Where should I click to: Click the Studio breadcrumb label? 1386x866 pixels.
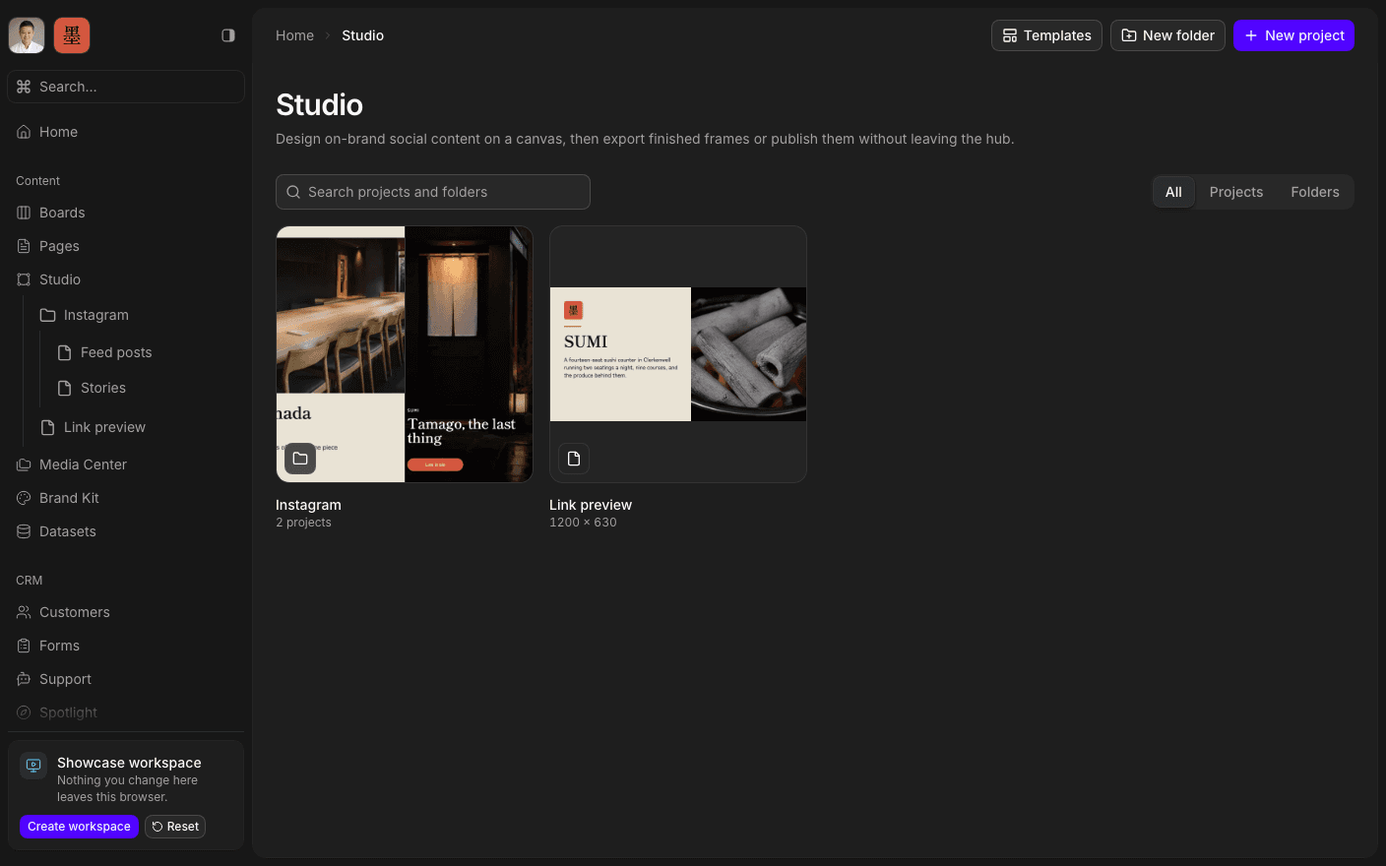[362, 35]
